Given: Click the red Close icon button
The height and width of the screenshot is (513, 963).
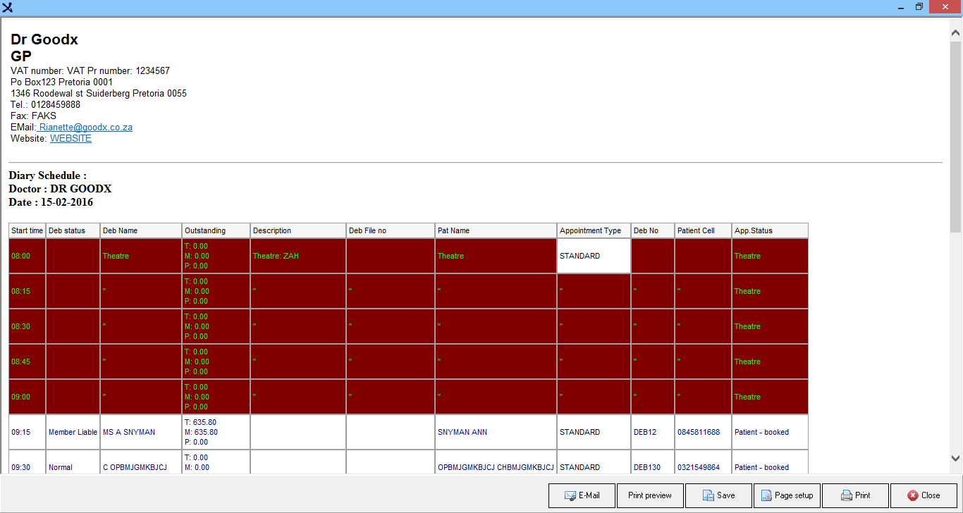Looking at the screenshot, I should tap(913, 495).
